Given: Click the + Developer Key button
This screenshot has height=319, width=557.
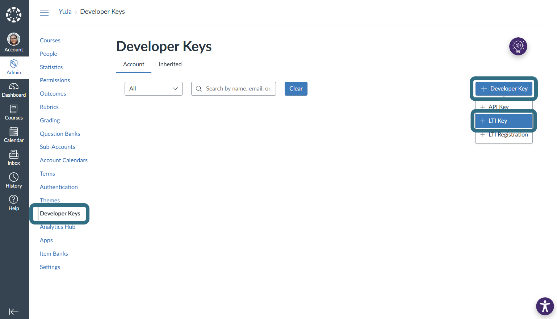Looking at the screenshot, I should coord(504,89).
